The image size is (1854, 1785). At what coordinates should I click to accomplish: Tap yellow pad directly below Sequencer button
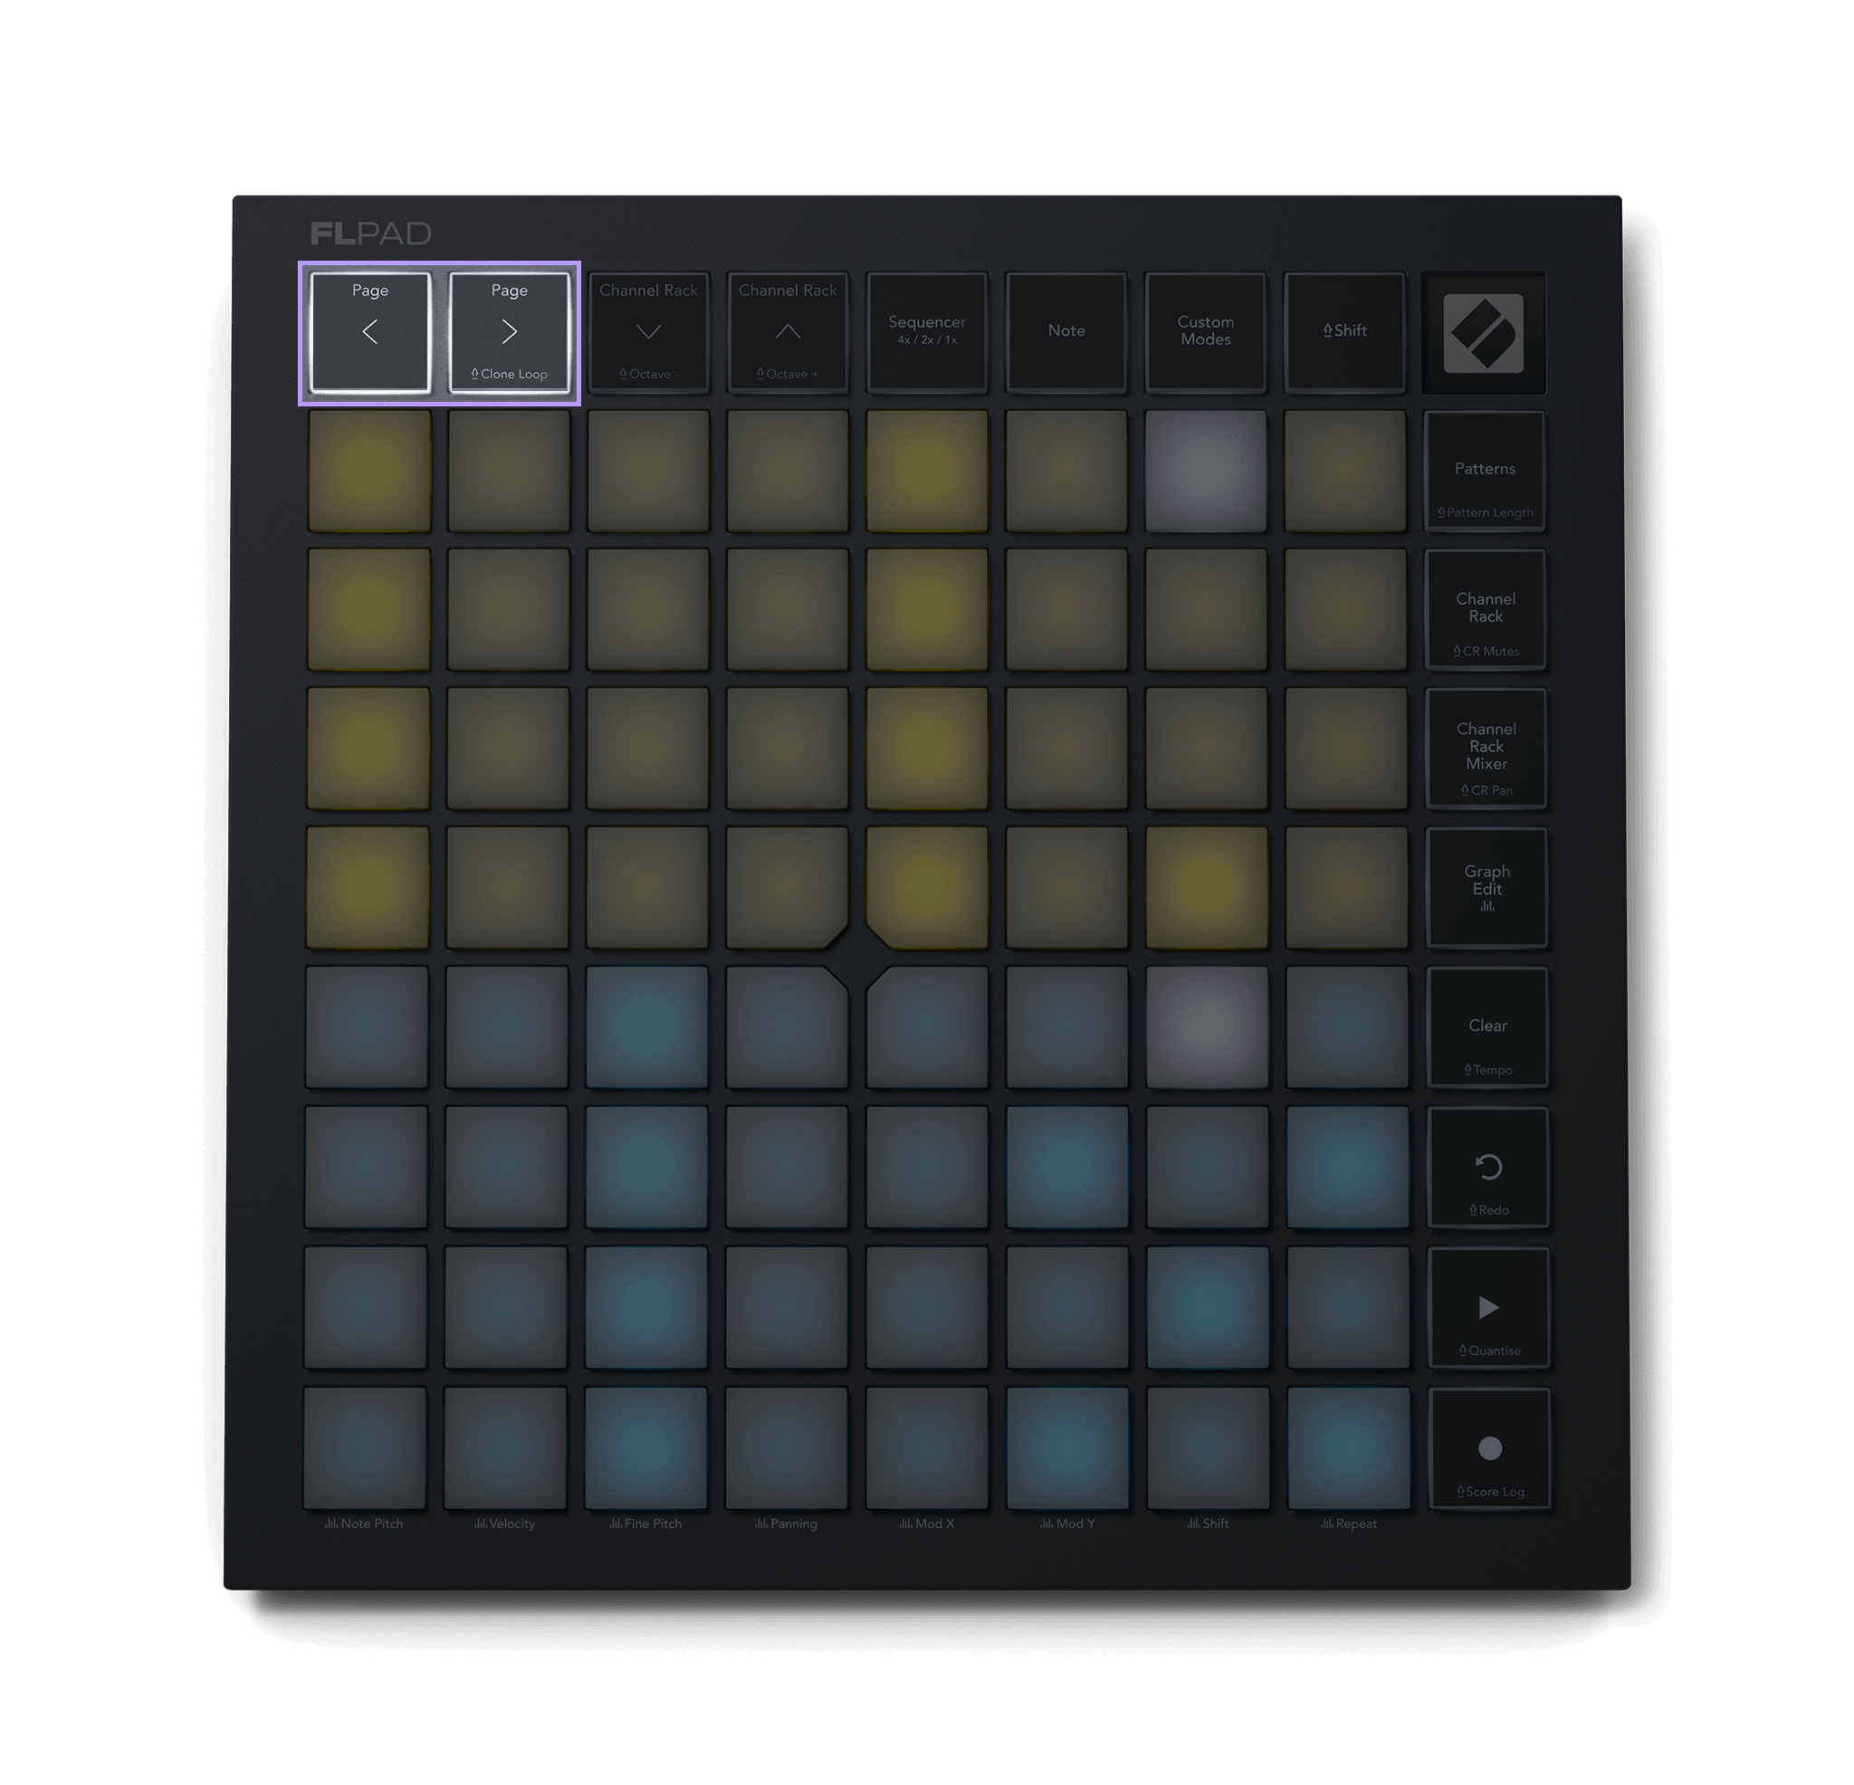tap(927, 471)
